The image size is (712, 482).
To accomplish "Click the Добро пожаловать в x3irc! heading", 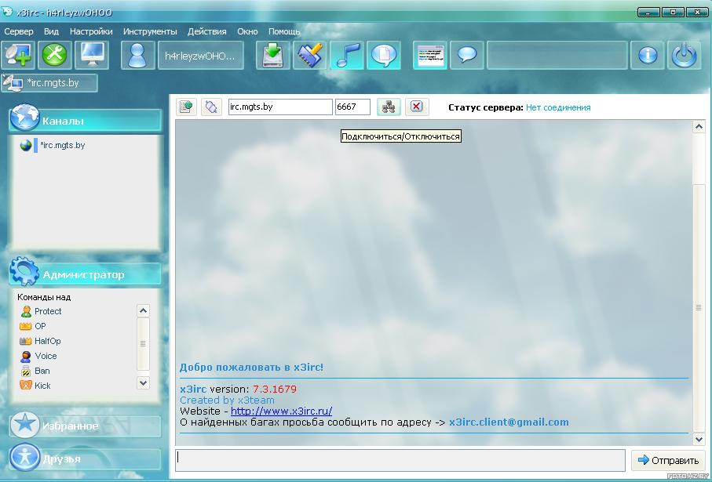I will point(251,368).
